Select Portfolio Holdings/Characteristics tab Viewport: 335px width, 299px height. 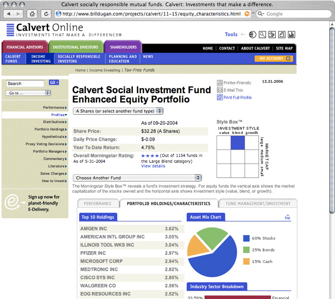(168, 203)
